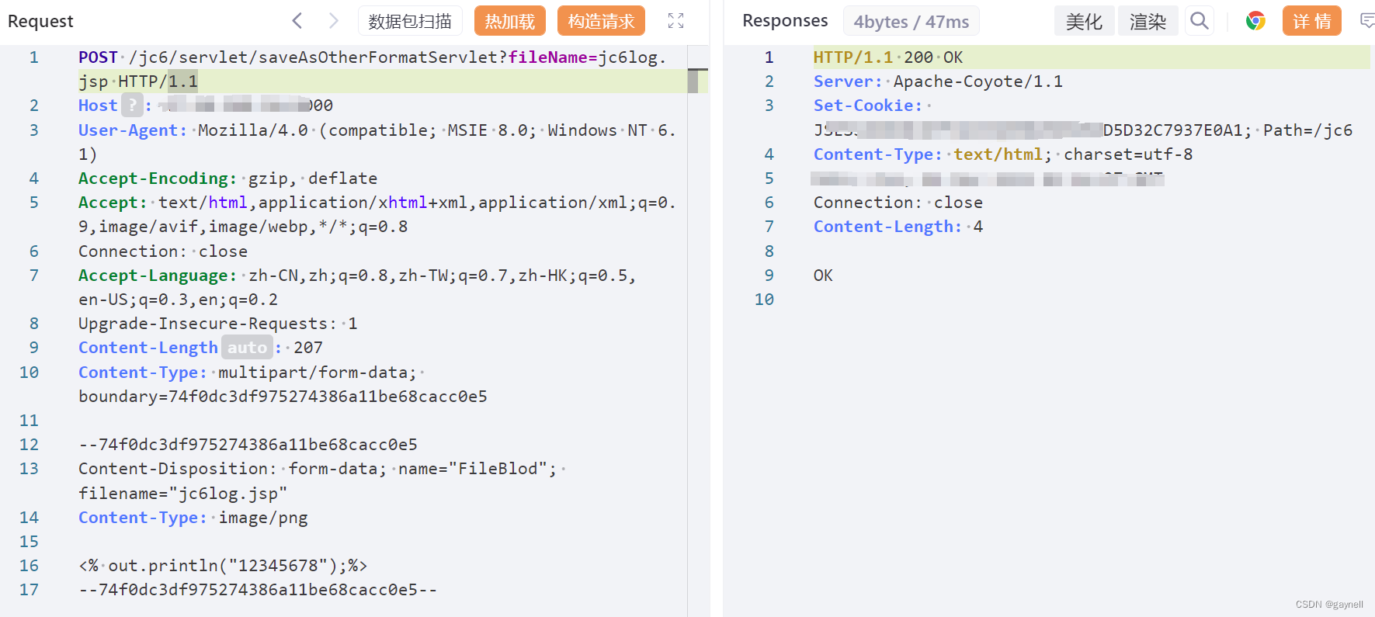Click the response Content-Length: 4 header

click(x=898, y=227)
